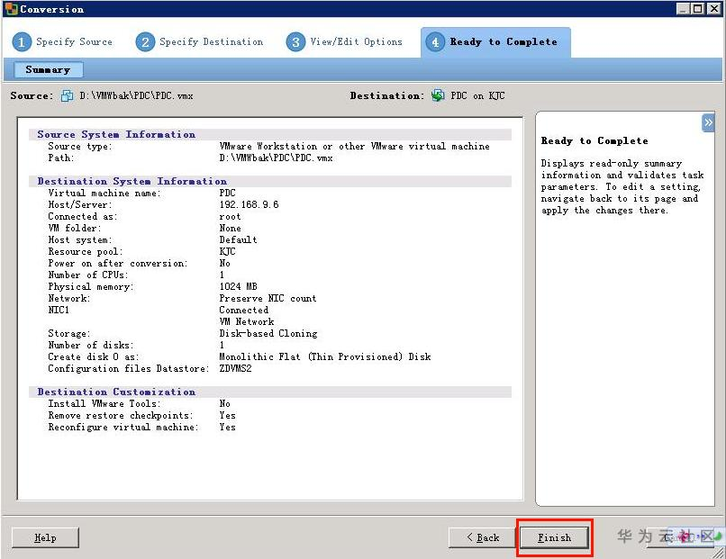The height and width of the screenshot is (559, 726).
Task: Click the summary Path value D:\VMWbak\PDC\PDC.vmx
Action: click(x=276, y=158)
